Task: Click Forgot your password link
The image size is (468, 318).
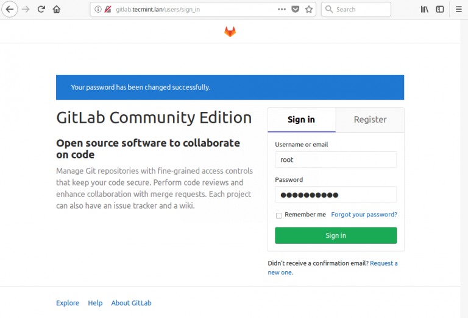Action: click(x=364, y=215)
